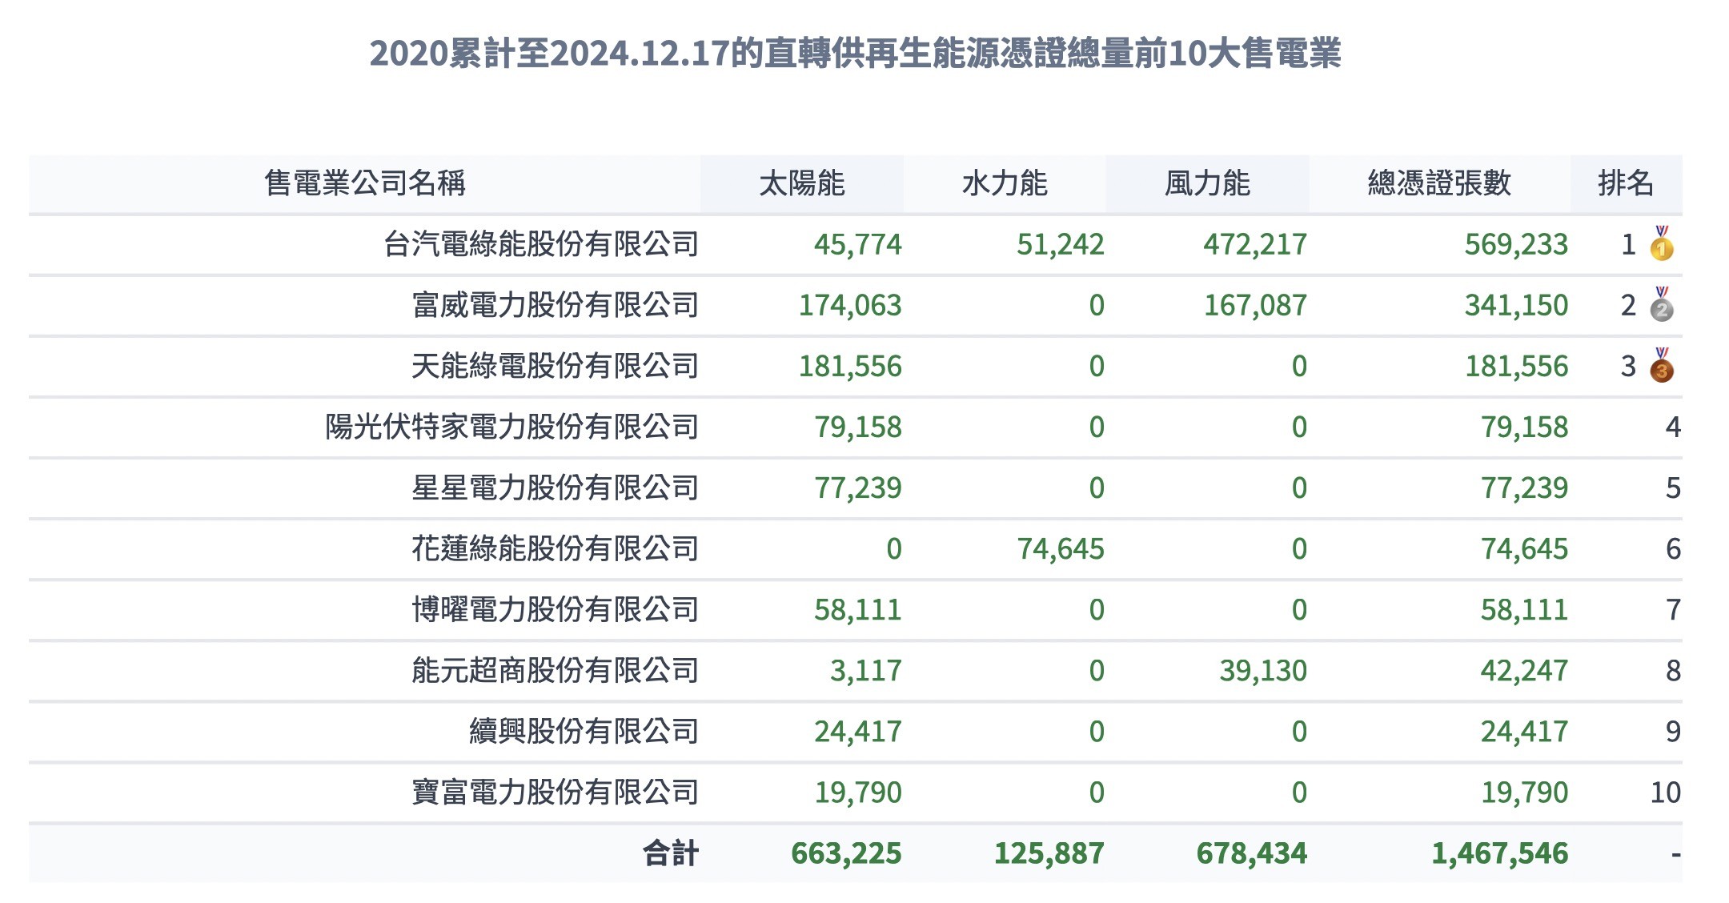The image size is (1729, 903).
Task: Select company 能元超商股份有限公司
Action: tap(556, 670)
